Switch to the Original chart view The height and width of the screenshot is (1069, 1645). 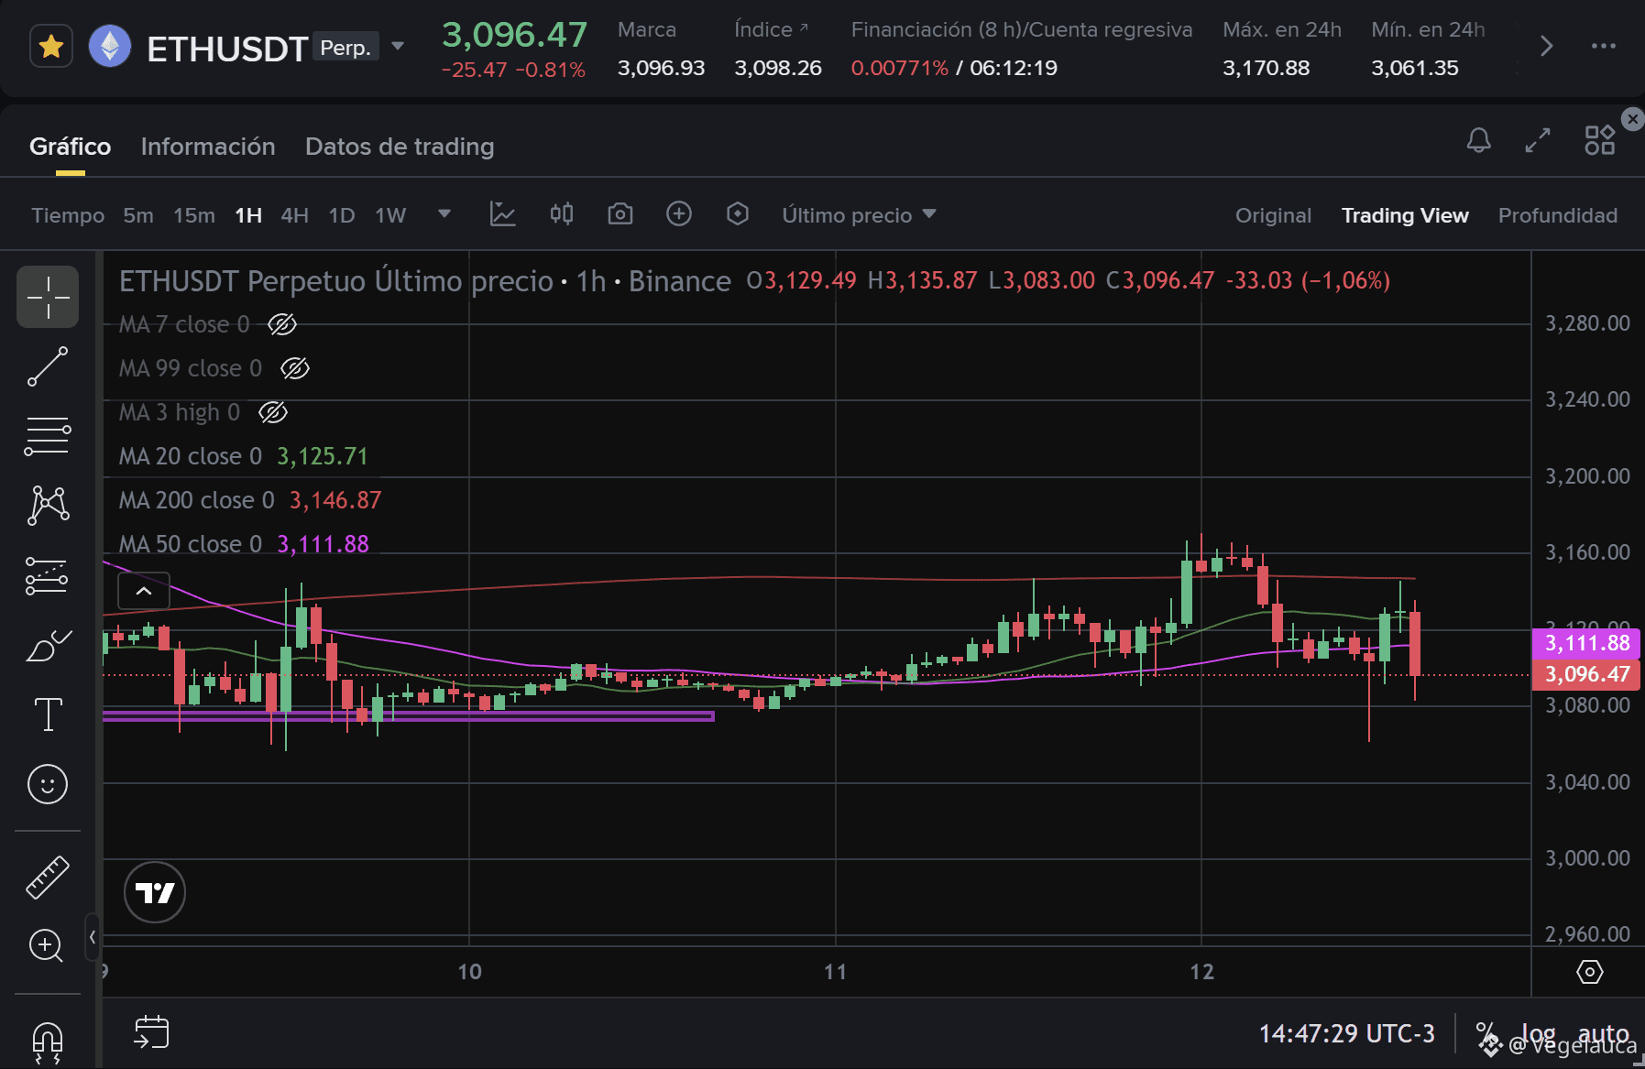pyautogui.click(x=1273, y=215)
